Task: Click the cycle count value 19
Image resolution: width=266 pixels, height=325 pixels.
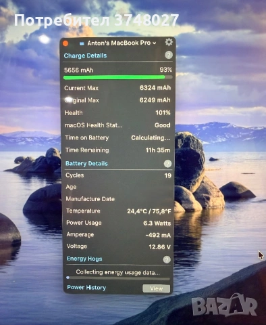Action: pyautogui.click(x=168, y=175)
